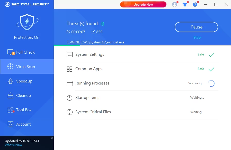231x150 pixels.
Task: Click the Virus Scan lightning icon
Action: coord(10,67)
